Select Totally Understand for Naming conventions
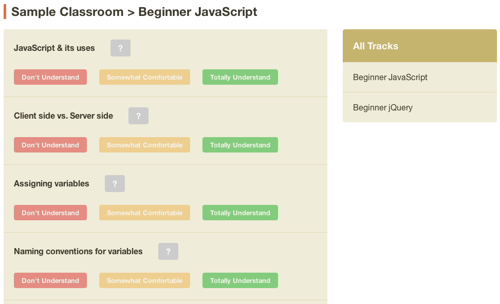Viewport: 500px width, 304px height. tap(240, 280)
